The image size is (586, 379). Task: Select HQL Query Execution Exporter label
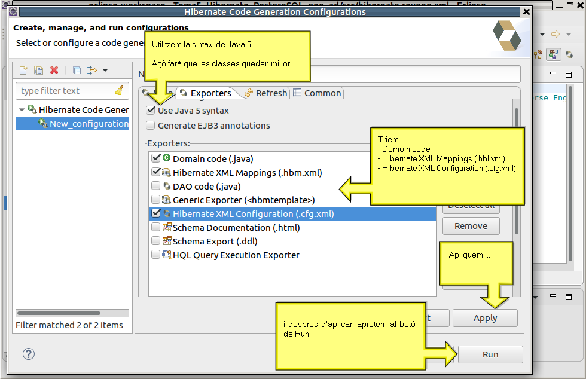(236, 255)
